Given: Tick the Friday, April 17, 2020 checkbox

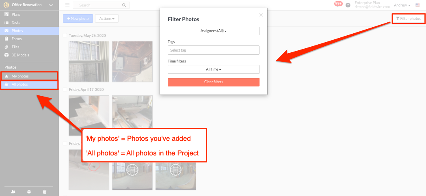Looking at the screenshot, I should click(x=65, y=89).
